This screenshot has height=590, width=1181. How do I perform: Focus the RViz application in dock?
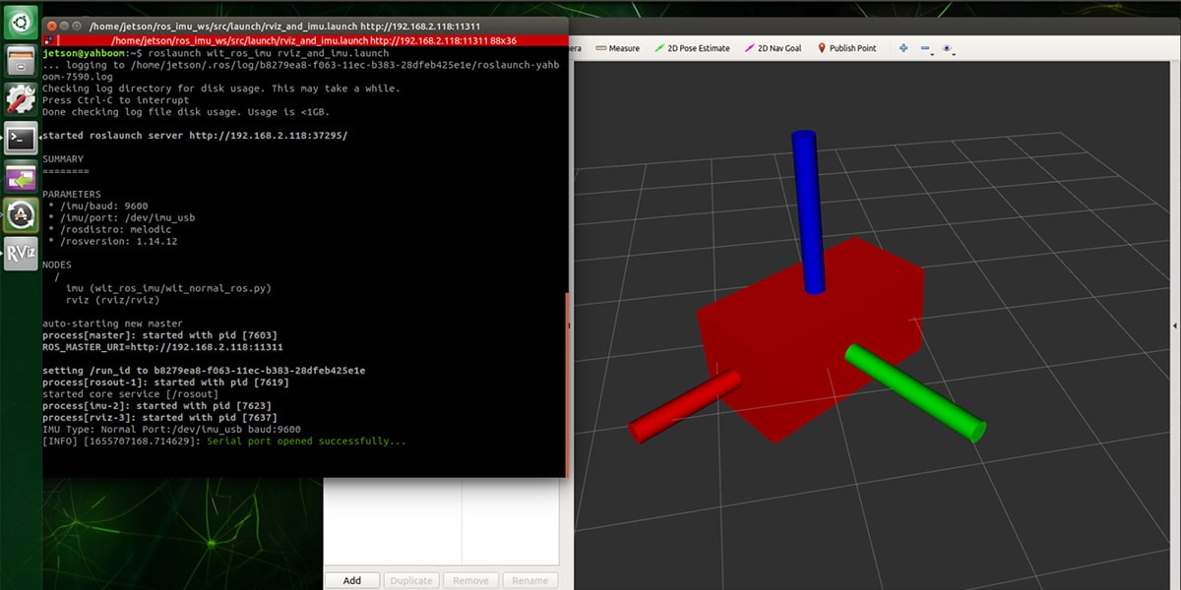pyautogui.click(x=22, y=253)
